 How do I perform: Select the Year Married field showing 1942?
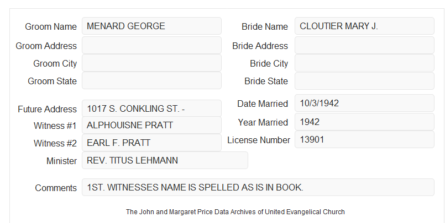[x=364, y=122]
